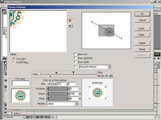Click the zoom slider right arrow

point(68,94)
